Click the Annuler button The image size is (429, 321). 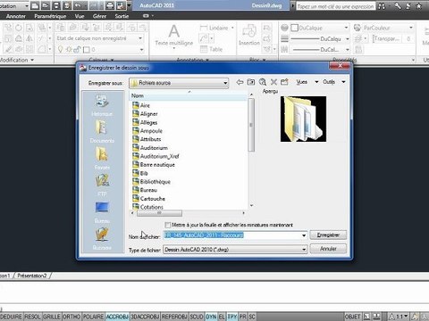pos(328,249)
